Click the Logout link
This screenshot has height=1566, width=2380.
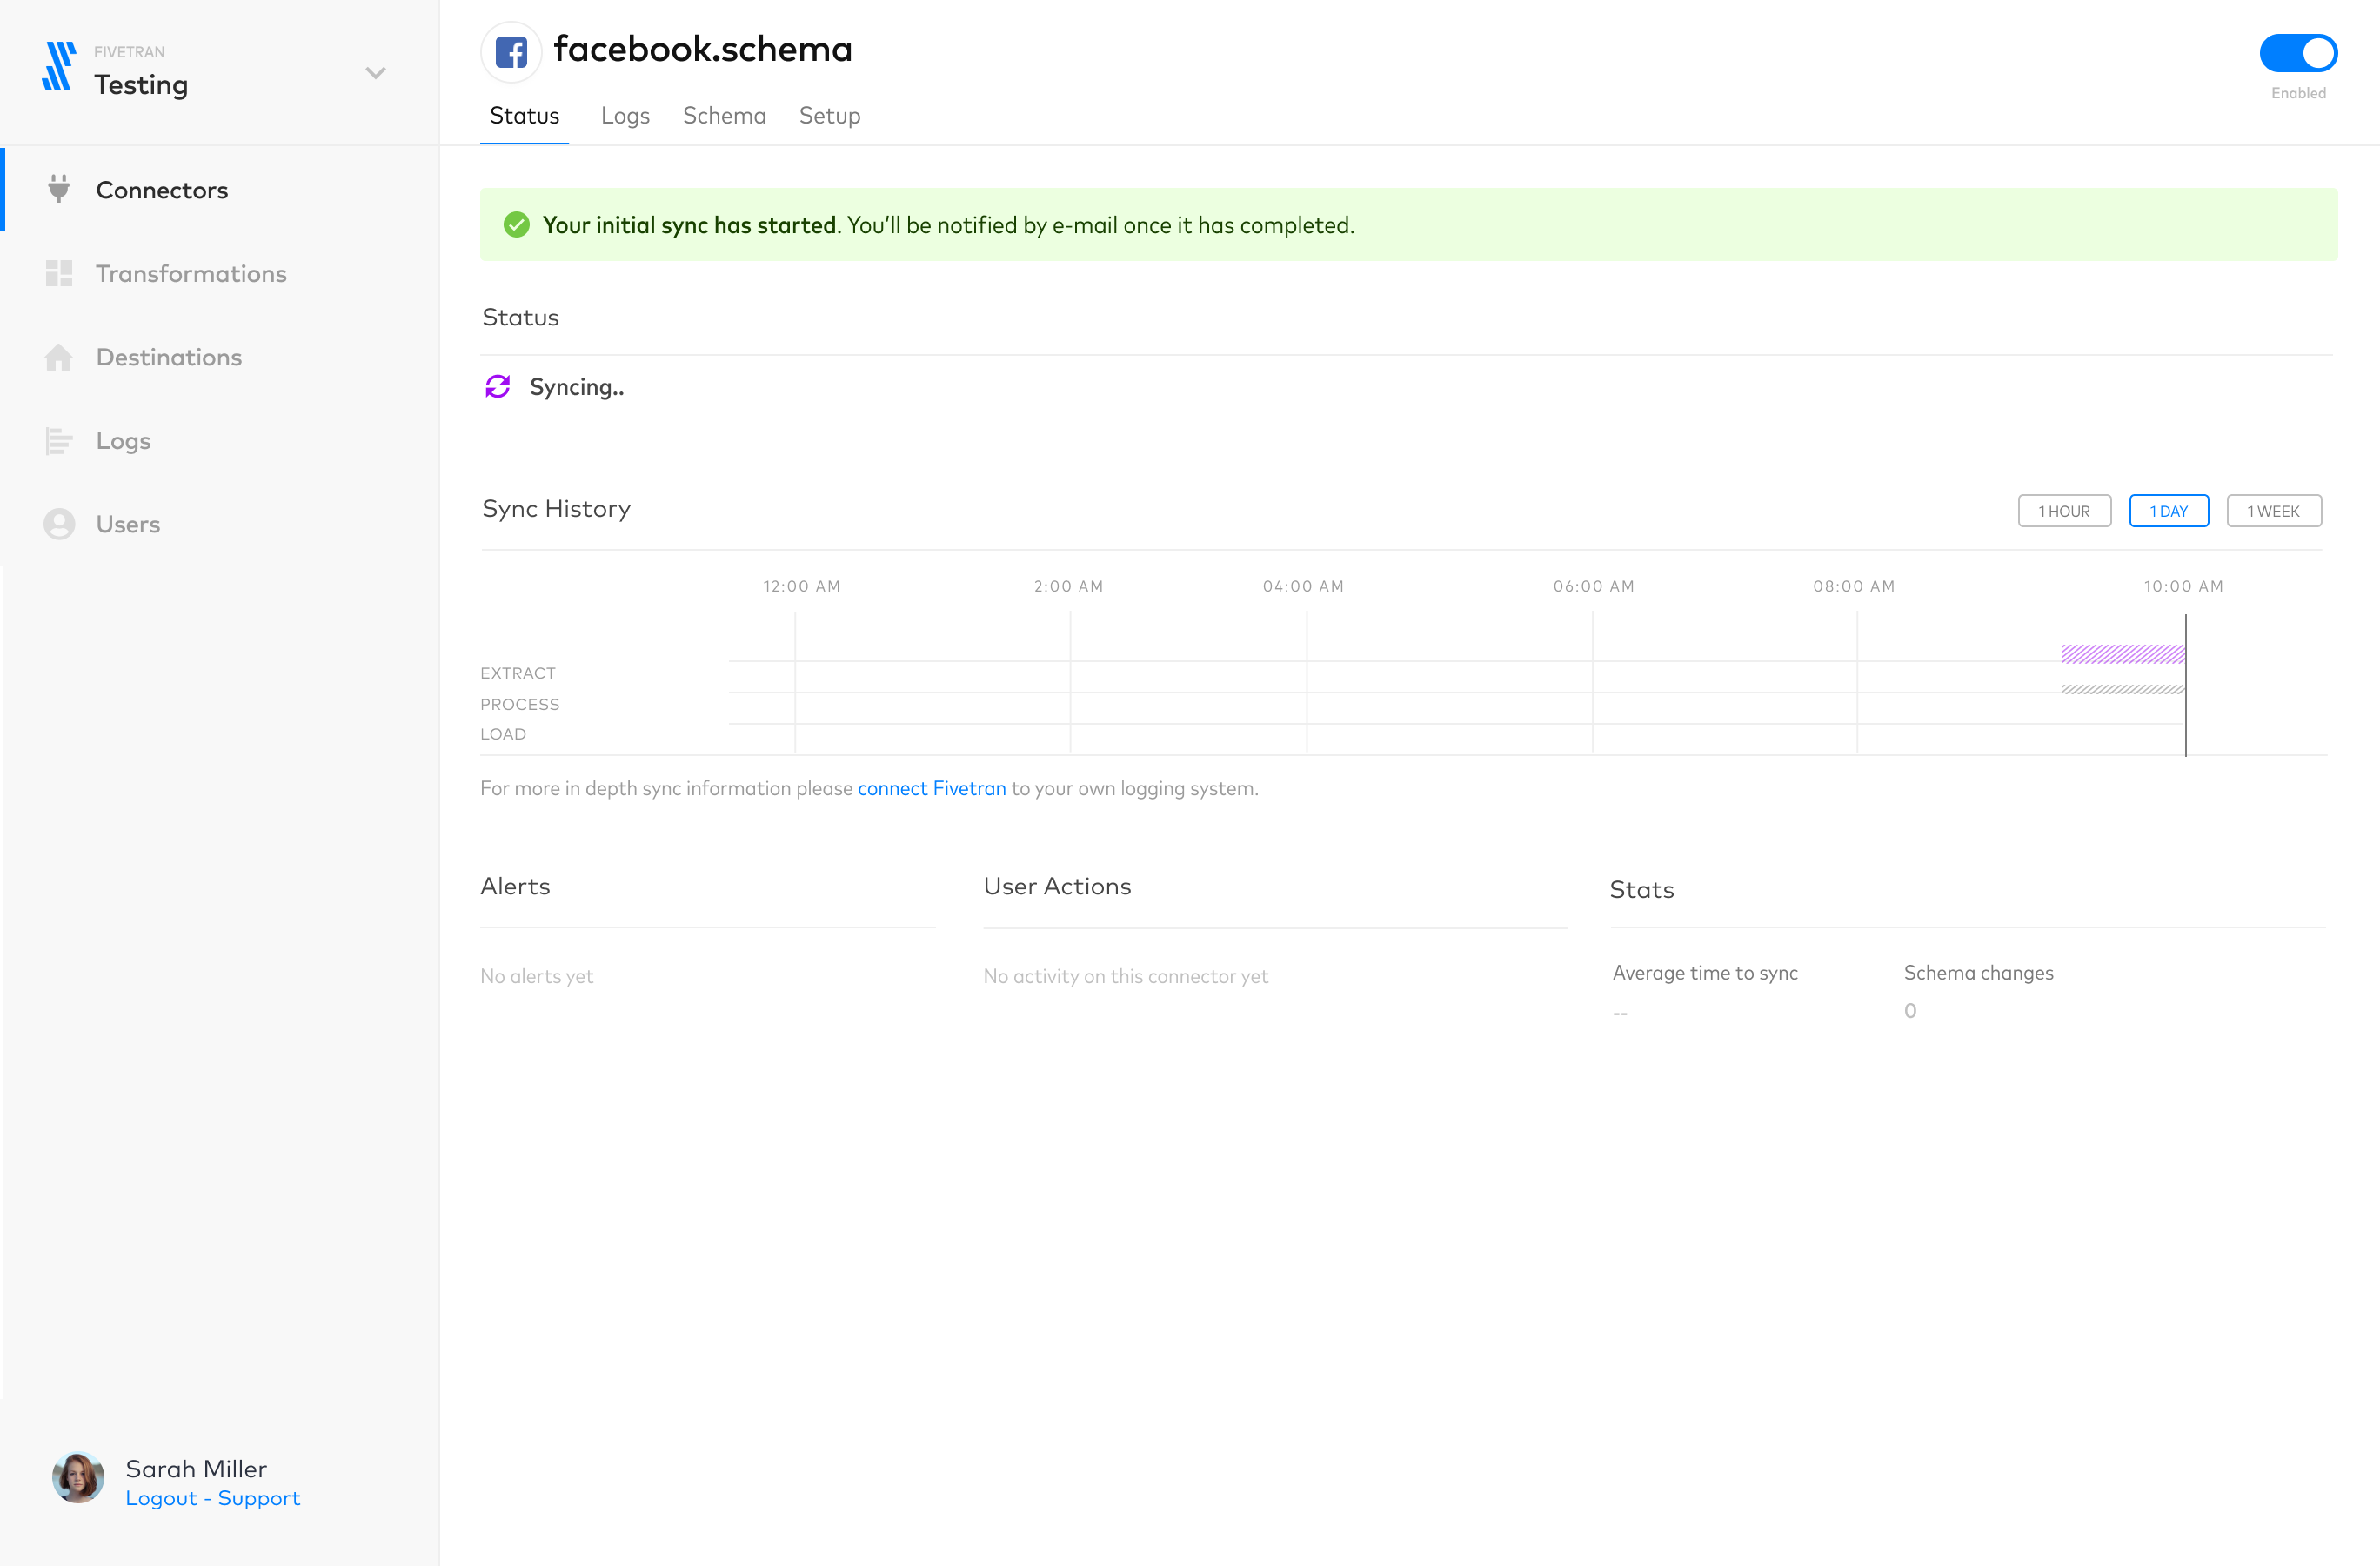[x=161, y=1498]
